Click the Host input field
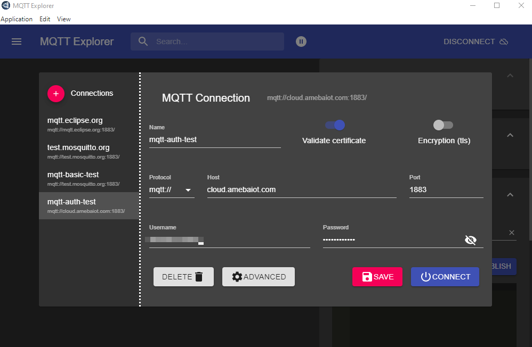 [301, 189]
